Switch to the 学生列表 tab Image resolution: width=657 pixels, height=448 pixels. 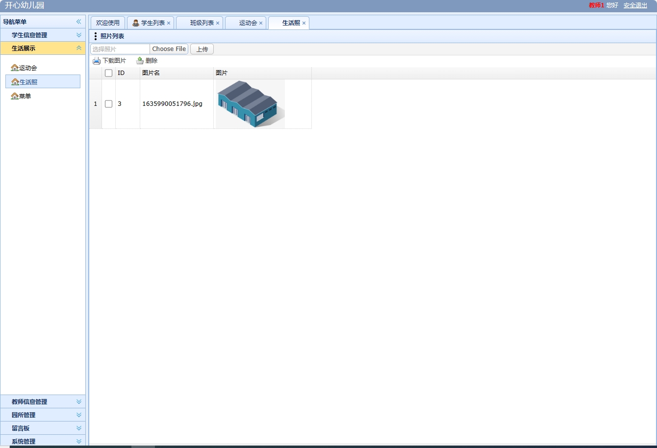tap(151, 23)
